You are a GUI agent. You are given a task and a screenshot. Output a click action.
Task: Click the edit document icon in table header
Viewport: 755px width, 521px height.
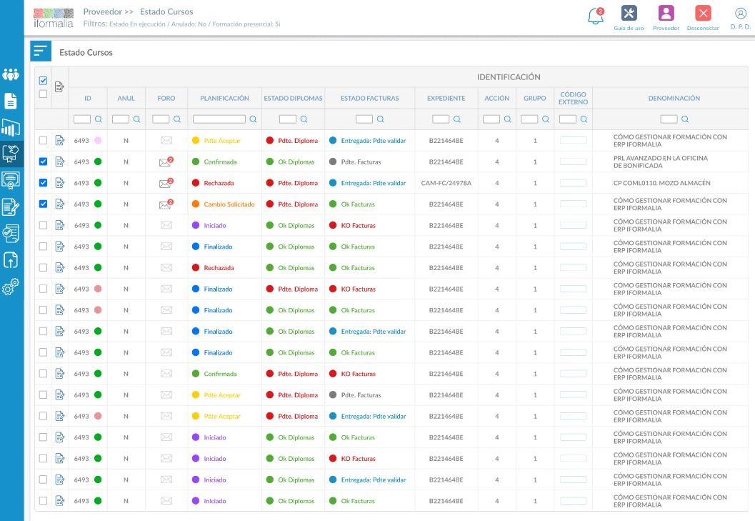click(x=60, y=86)
